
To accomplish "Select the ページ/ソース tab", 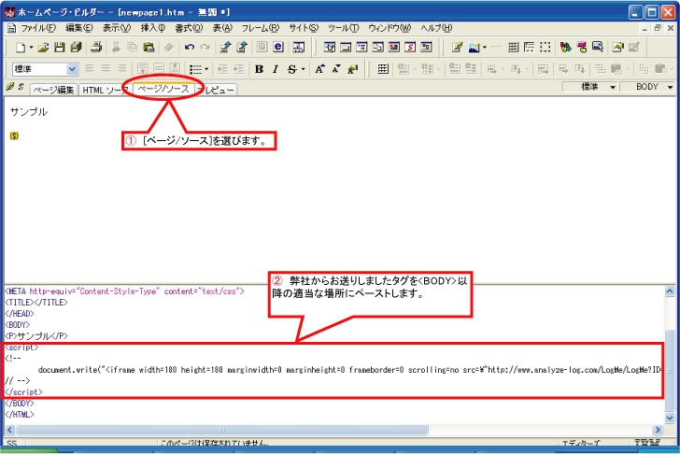I will (163, 89).
